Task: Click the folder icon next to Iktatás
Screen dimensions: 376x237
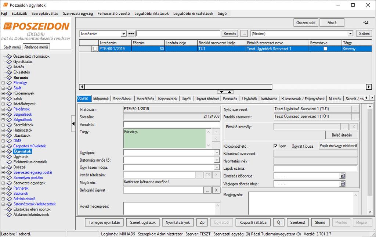Action: click(x=9, y=67)
